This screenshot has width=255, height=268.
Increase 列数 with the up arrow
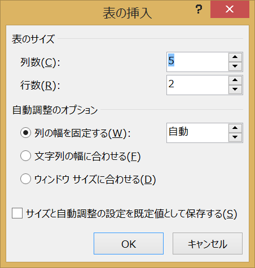(x=235, y=57)
